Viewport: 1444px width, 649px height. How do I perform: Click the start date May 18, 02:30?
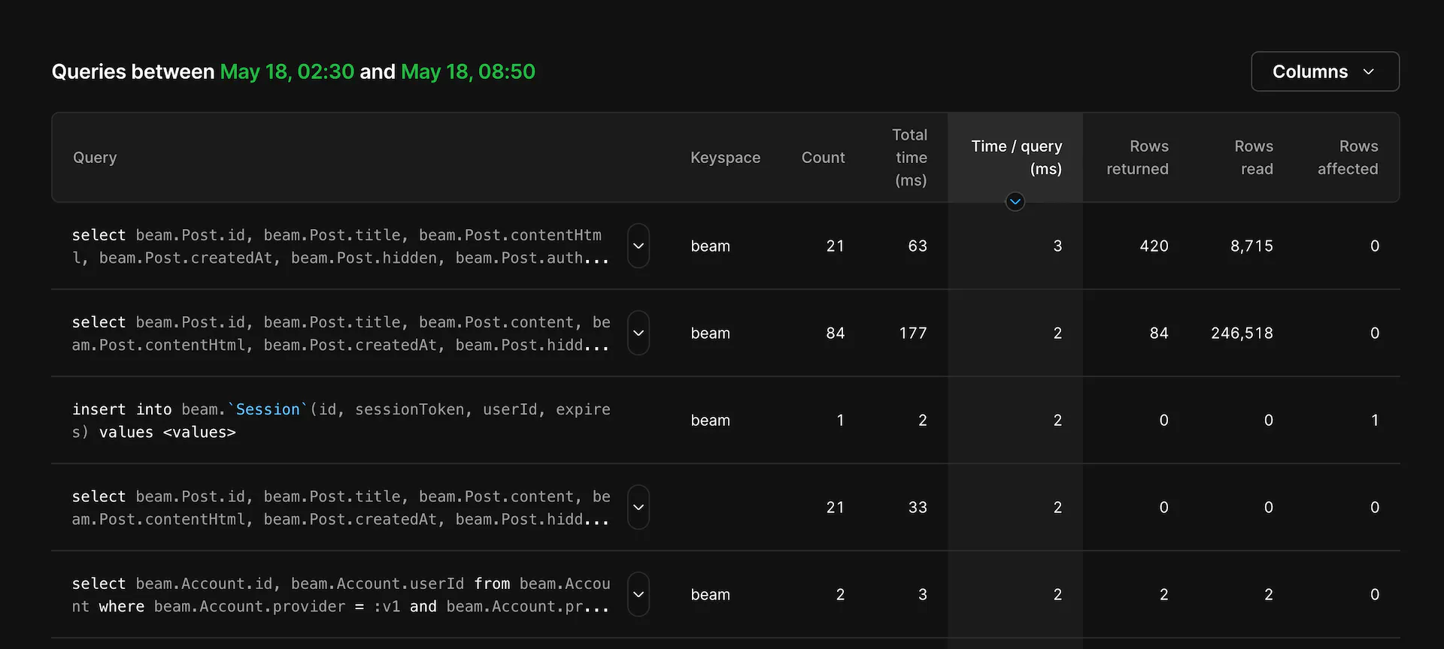(x=287, y=72)
